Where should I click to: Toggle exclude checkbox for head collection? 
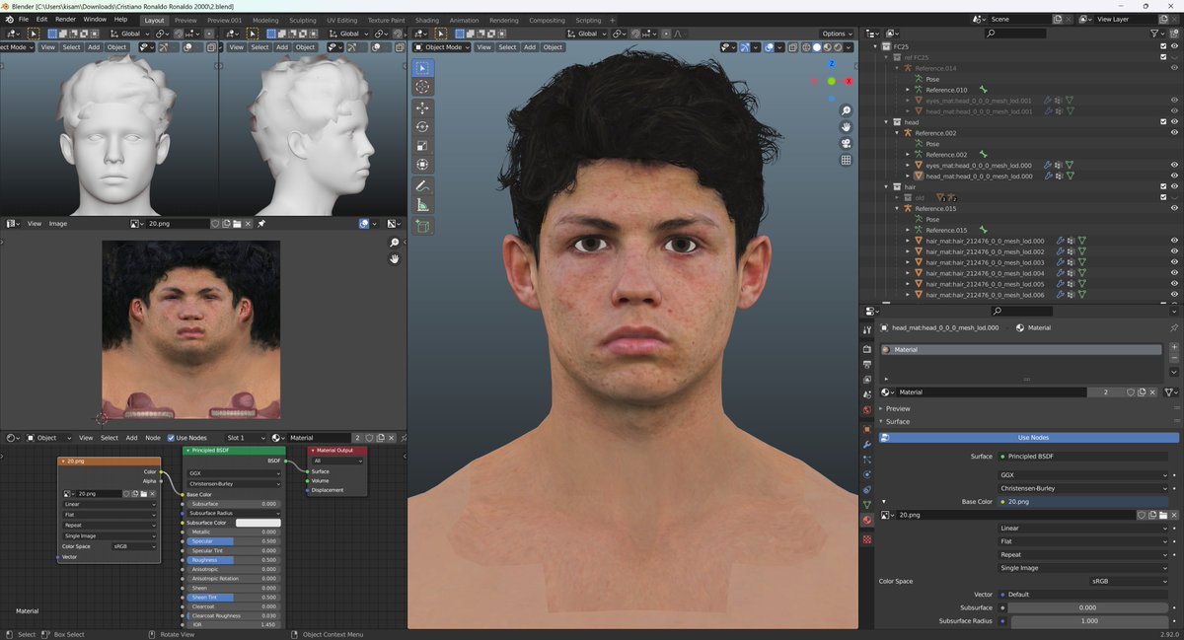pos(1163,122)
